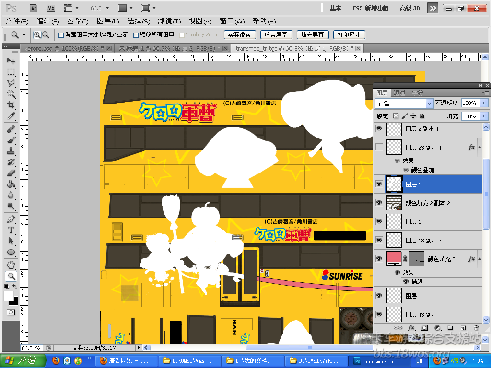491x368 pixels.
Task: Enable 调整窗口大小以满屏显示 checkbox
Action: [x=61, y=35]
